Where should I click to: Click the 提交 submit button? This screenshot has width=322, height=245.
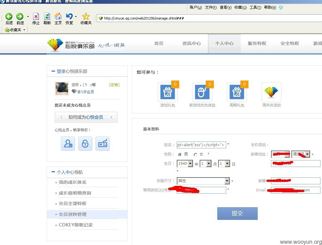(237, 213)
